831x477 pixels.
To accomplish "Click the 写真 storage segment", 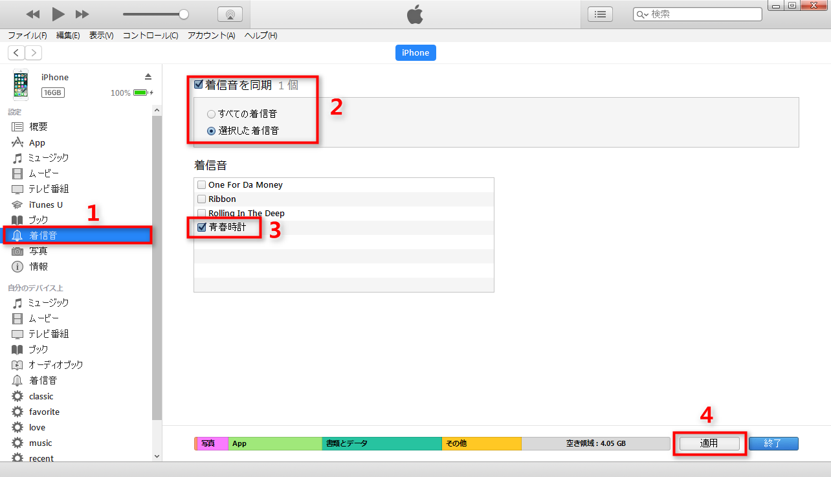I will tap(212, 443).
